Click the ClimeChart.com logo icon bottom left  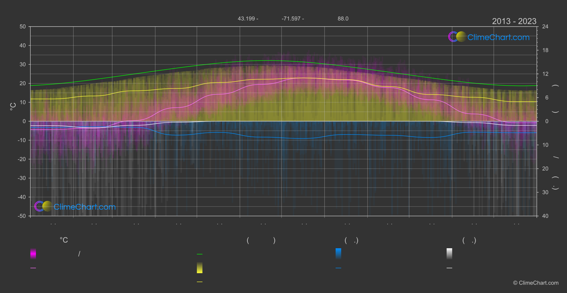coord(43,206)
